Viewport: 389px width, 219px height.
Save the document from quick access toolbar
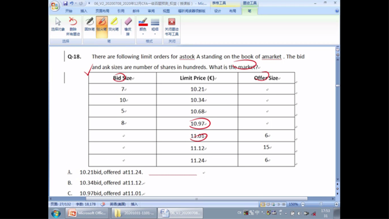coord(66,3)
